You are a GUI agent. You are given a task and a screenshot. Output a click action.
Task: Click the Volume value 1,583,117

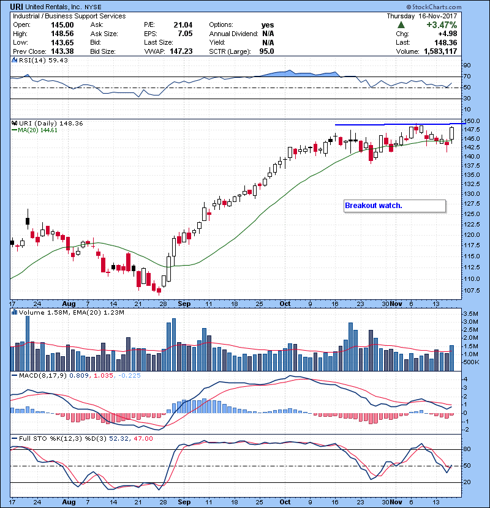[440, 51]
